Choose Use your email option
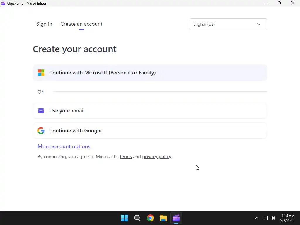Image resolution: width=300 pixels, height=225 pixels. pos(150,111)
